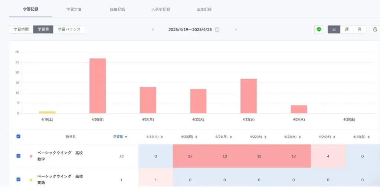Screen dimensions: 380x192
Task: Click the pink 高校数学 color dot
Action: coord(31,156)
